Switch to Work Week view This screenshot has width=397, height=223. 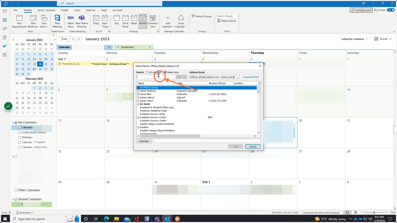coord(125,21)
